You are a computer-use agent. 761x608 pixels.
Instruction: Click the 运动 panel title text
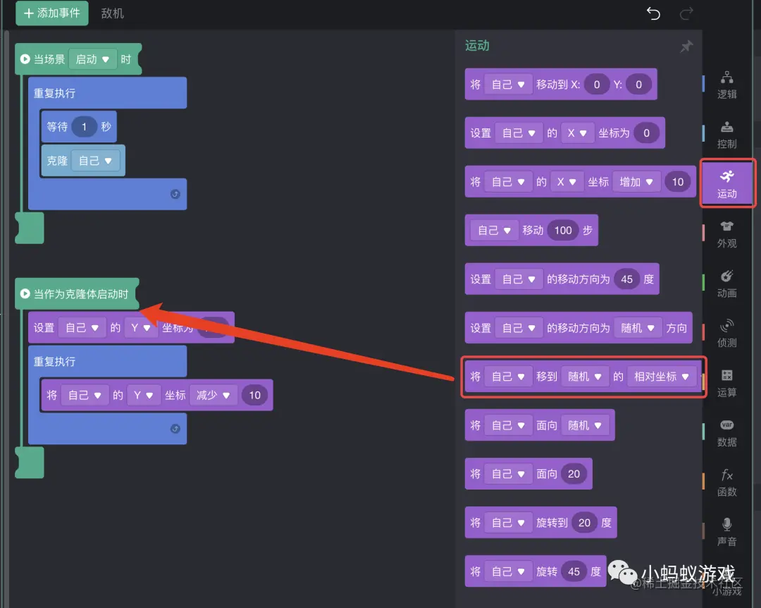click(477, 46)
